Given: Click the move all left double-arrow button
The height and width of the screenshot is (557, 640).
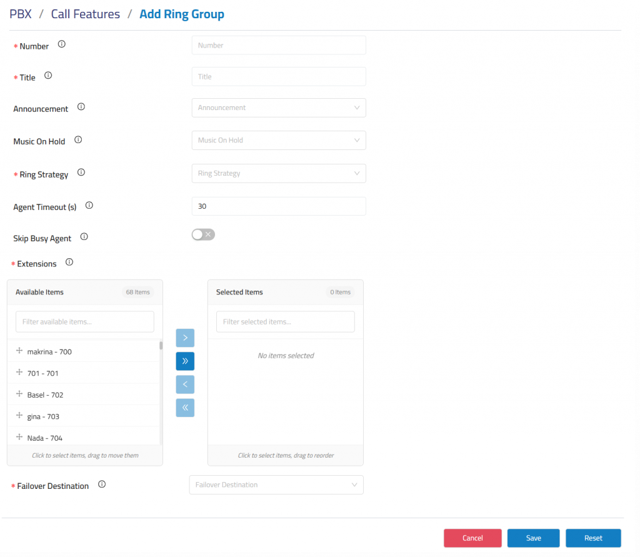Looking at the screenshot, I should tap(185, 408).
